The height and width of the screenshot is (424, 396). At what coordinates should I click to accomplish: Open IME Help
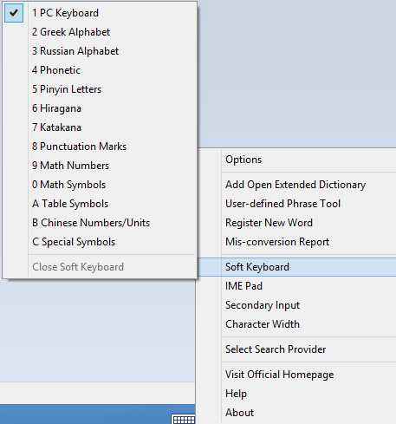[x=296, y=394]
